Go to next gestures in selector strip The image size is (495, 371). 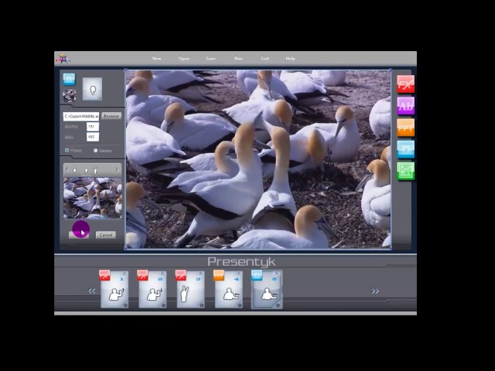(x=117, y=170)
